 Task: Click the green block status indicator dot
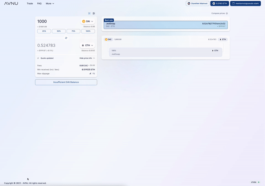pos(259,182)
